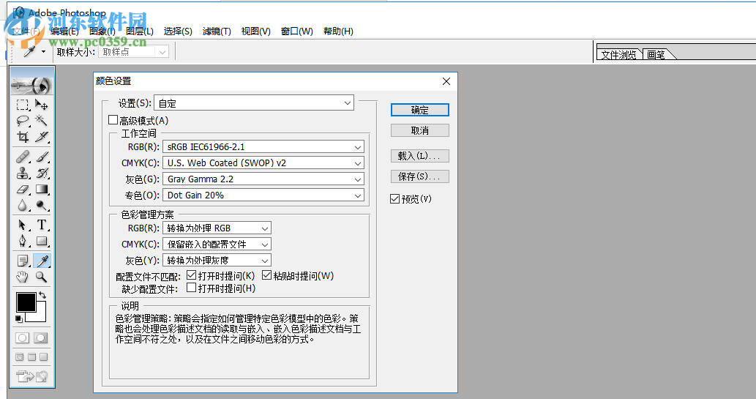
Task: Click the white background color swatch
Action: pos(40,316)
